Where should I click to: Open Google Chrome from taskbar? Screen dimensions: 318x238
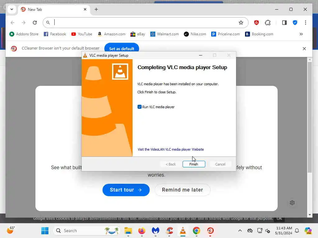click(x=197, y=231)
